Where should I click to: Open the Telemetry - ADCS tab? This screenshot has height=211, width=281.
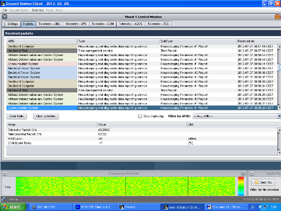(131, 24)
